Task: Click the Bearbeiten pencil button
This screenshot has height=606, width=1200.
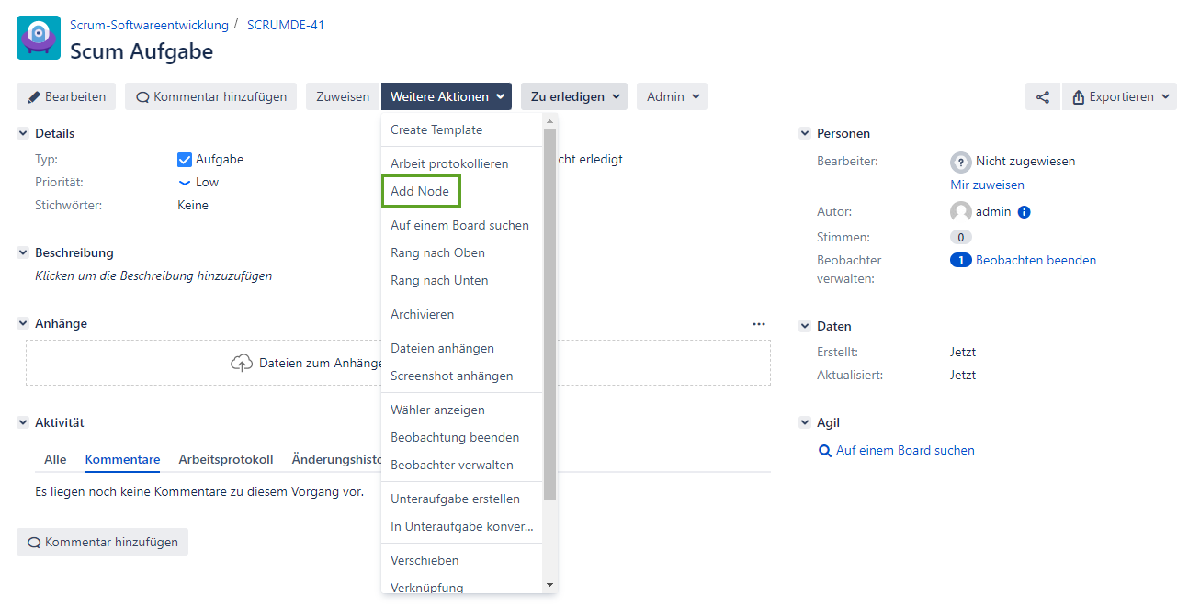Action: pos(66,96)
